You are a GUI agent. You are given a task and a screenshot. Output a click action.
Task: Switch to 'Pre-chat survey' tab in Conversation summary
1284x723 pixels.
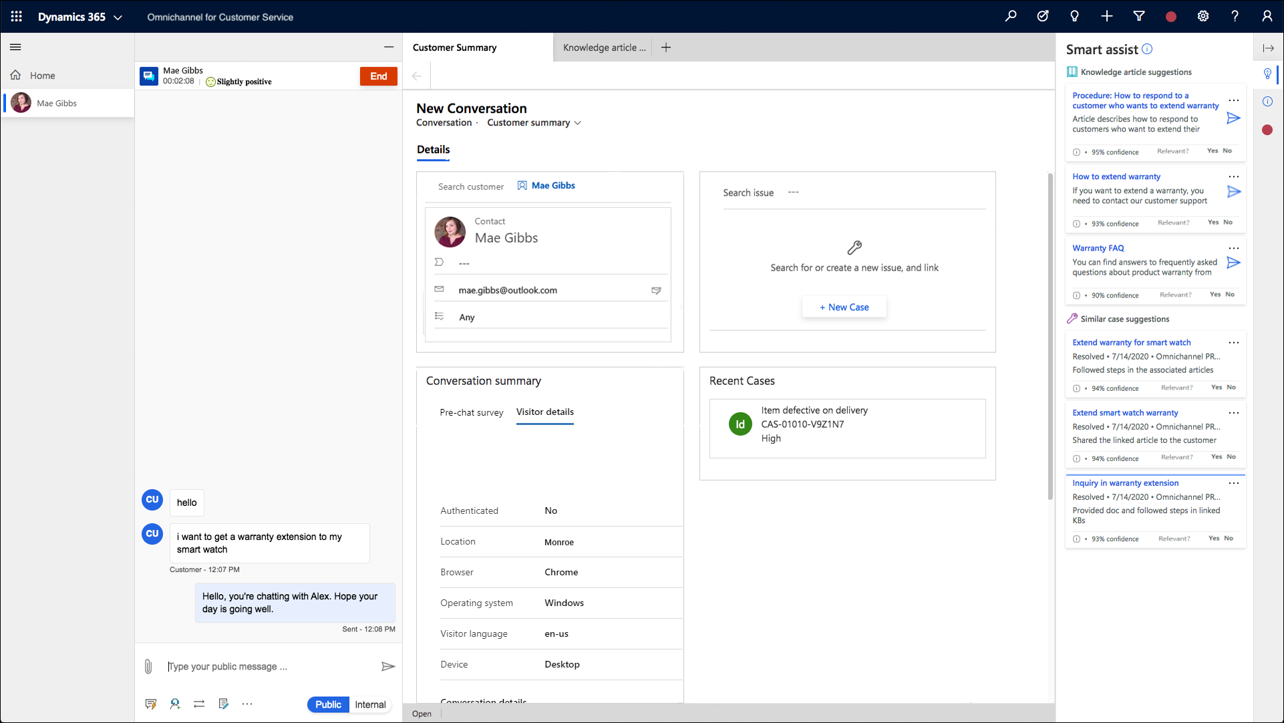click(471, 412)
